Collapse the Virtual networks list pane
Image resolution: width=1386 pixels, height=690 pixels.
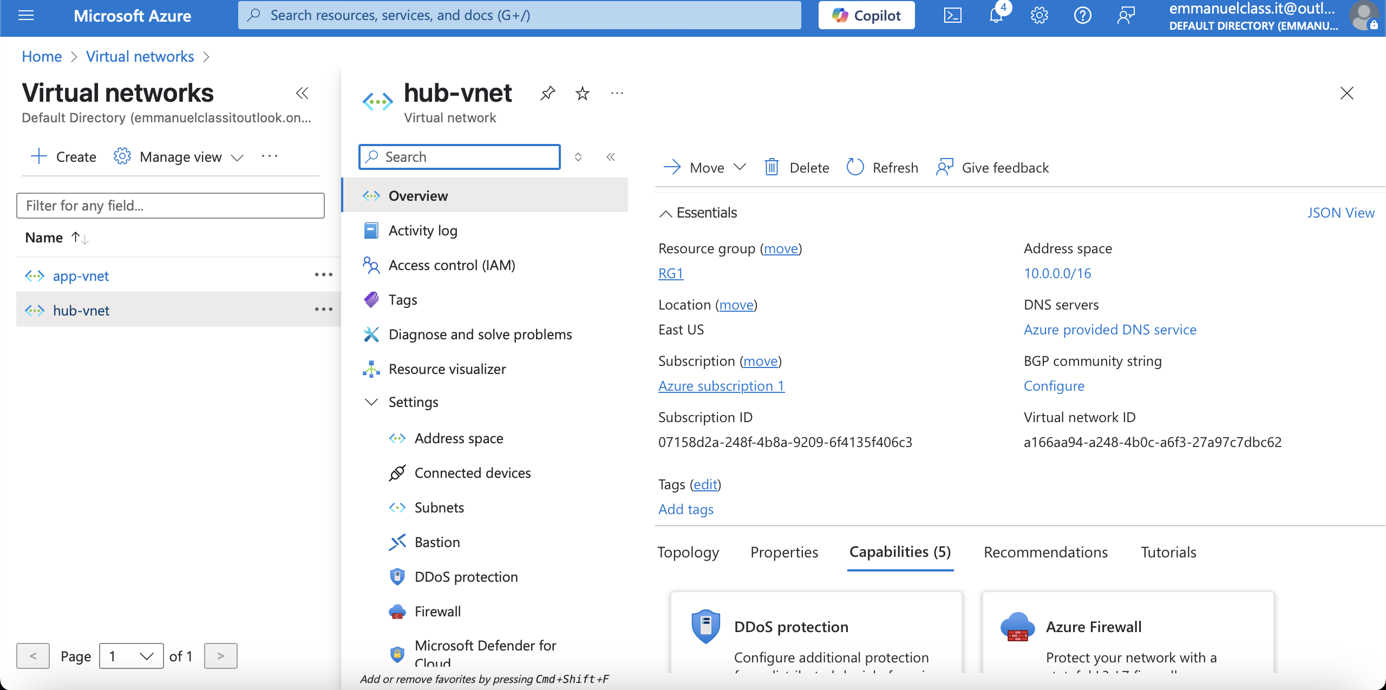pos(302,93)
